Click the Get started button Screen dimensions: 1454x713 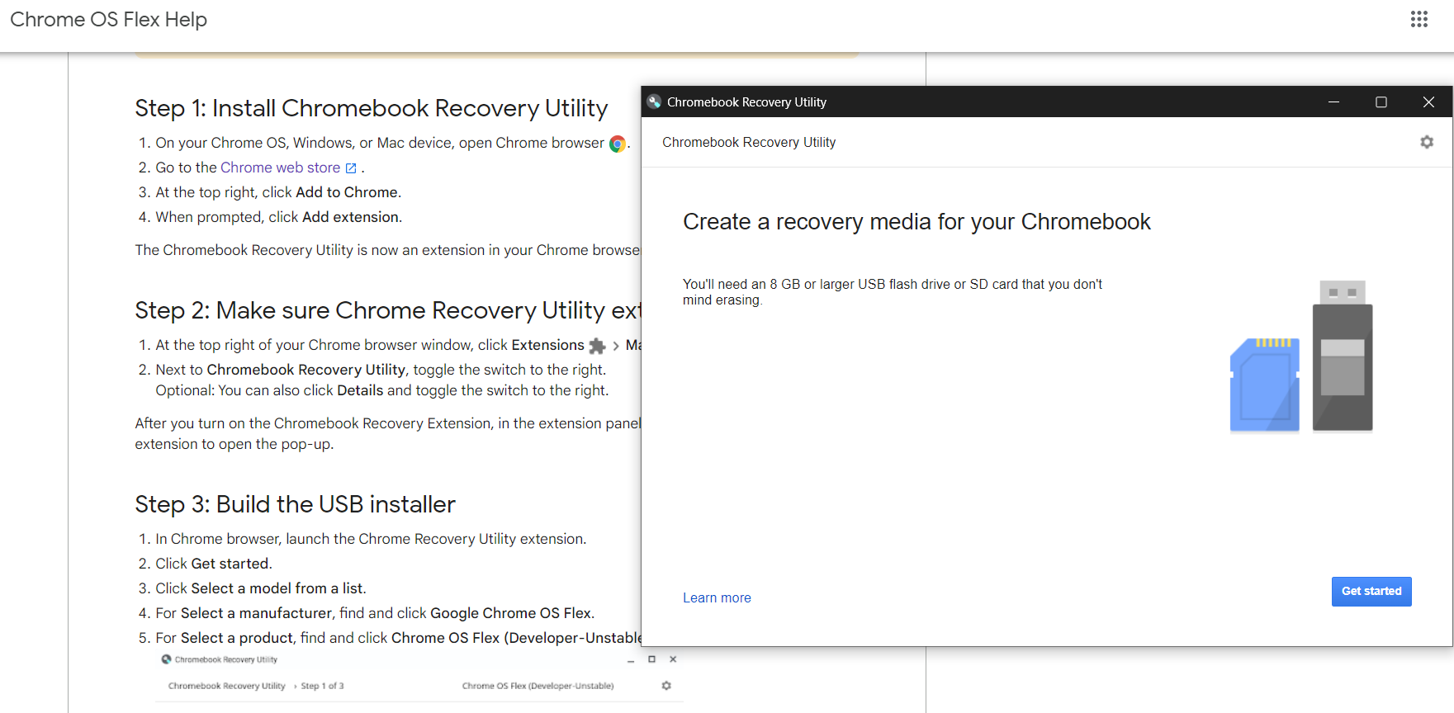click(x=1371, y=592)
